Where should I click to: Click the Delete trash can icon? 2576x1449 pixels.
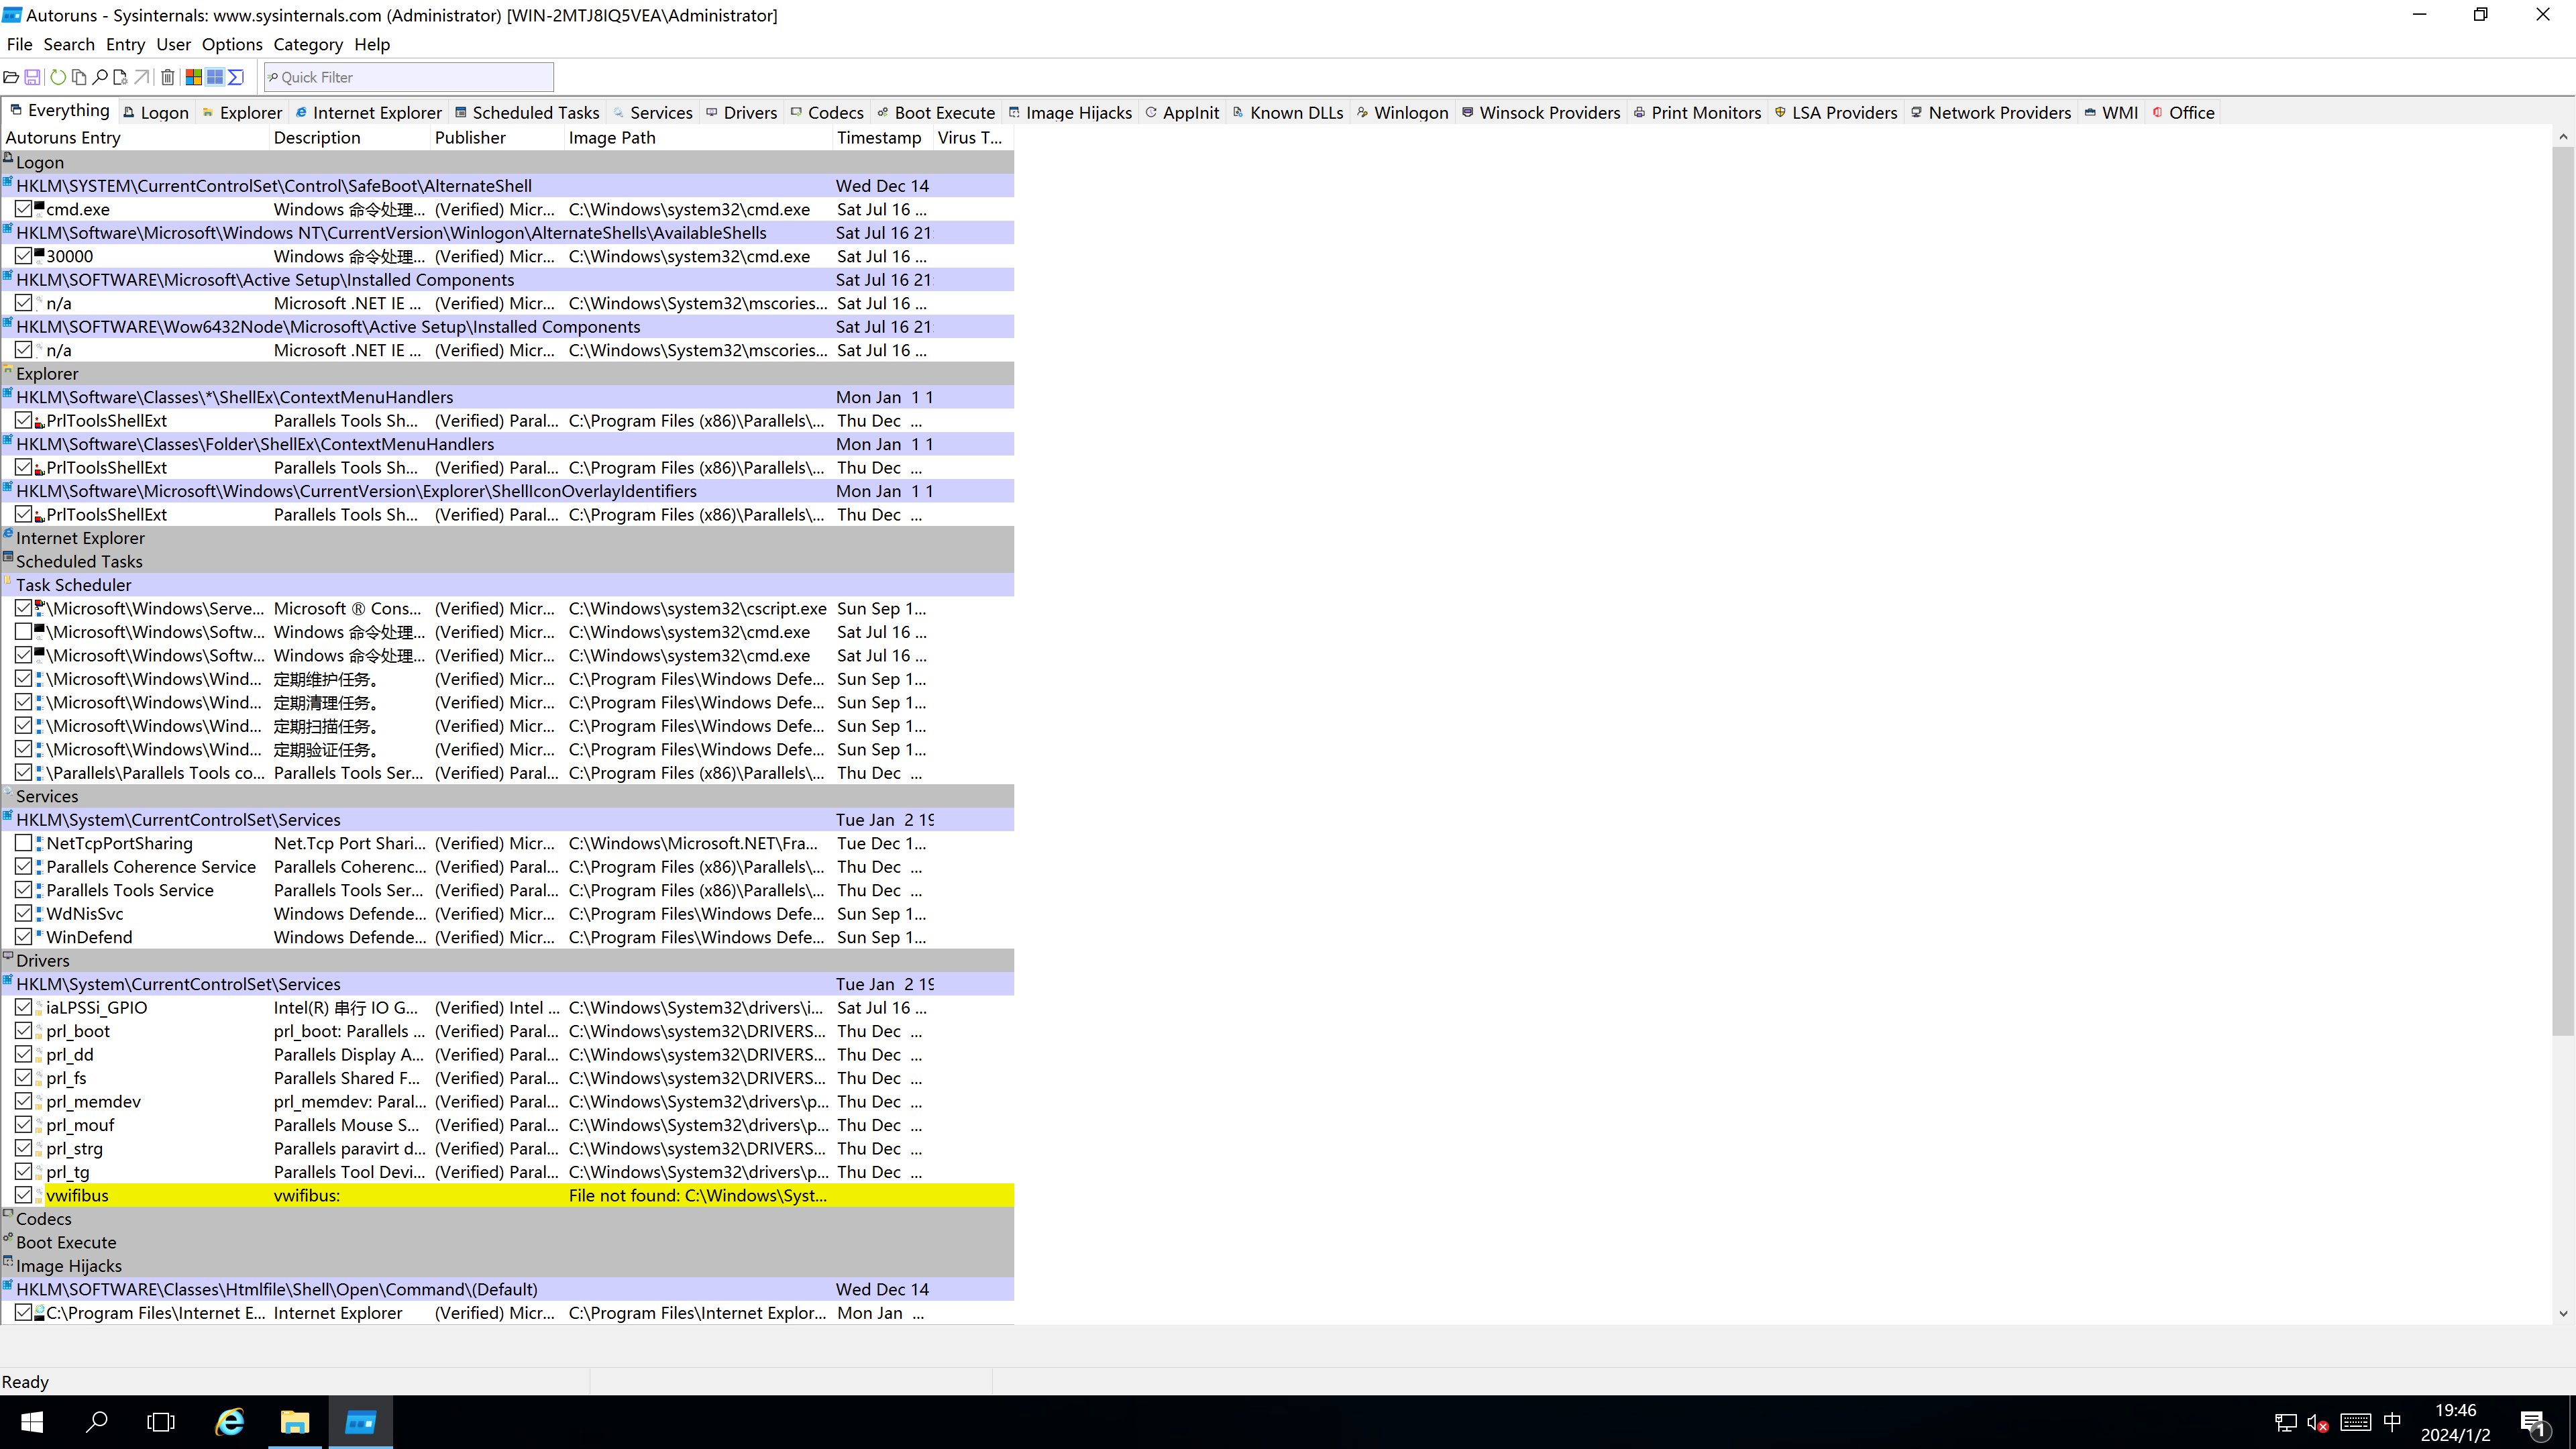click(168, 77)
